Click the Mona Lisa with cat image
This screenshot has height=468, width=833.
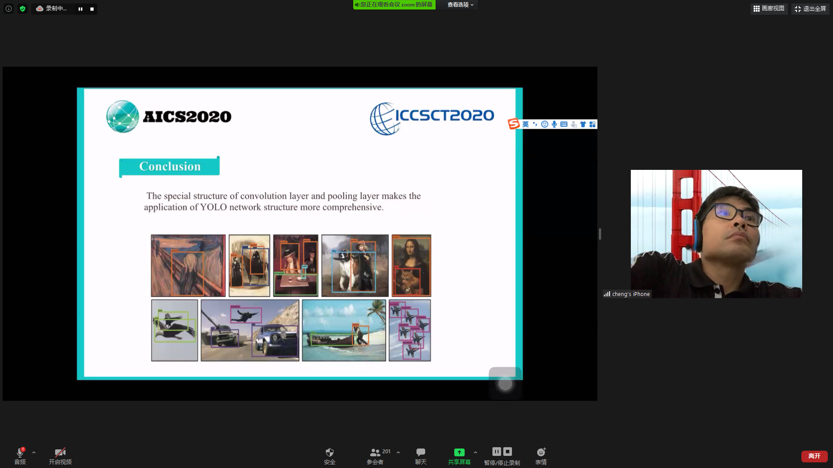pyautogui.click(x=411, y=266)
